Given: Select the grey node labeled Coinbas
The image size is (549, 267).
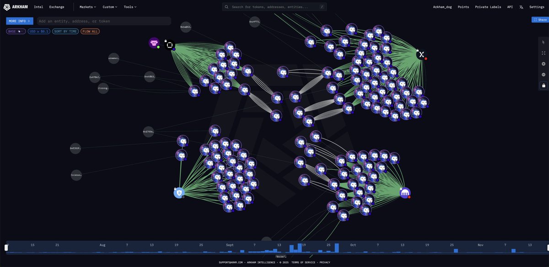Looking at the screenshot, I should 76,175.
